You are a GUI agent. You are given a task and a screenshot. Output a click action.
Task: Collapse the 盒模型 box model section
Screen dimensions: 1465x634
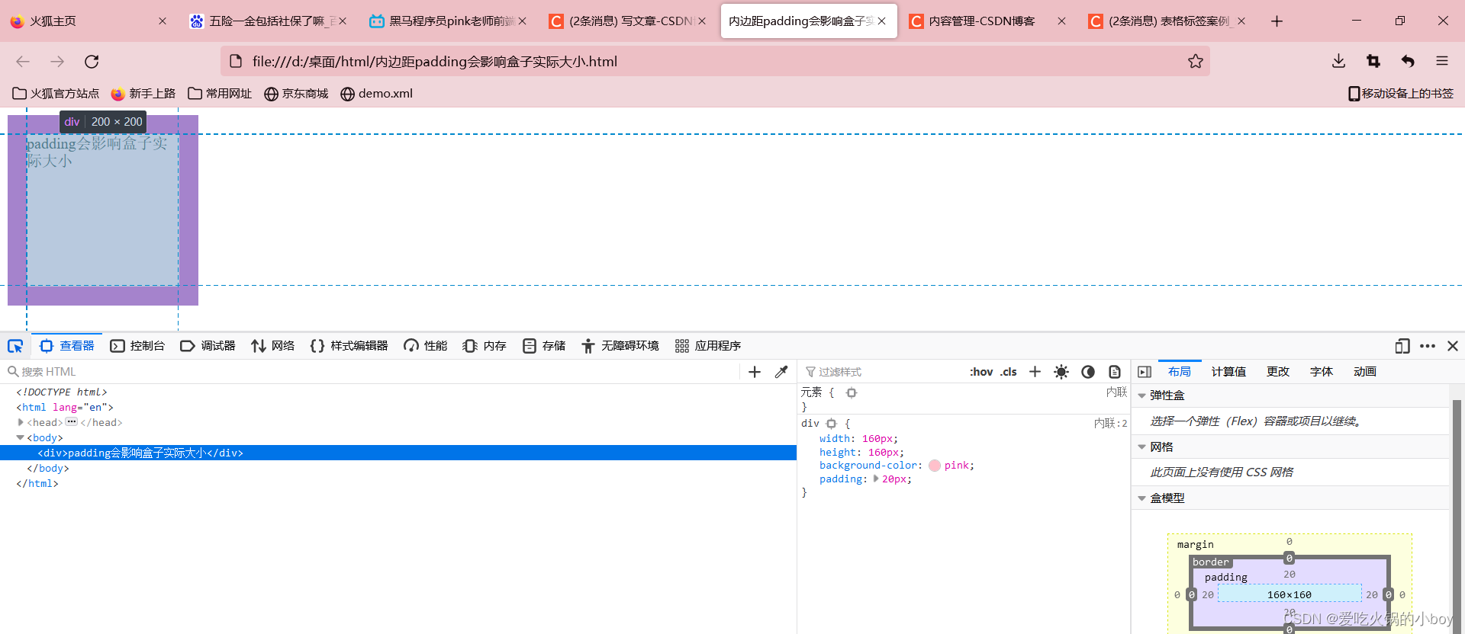tap(1142, 498)
